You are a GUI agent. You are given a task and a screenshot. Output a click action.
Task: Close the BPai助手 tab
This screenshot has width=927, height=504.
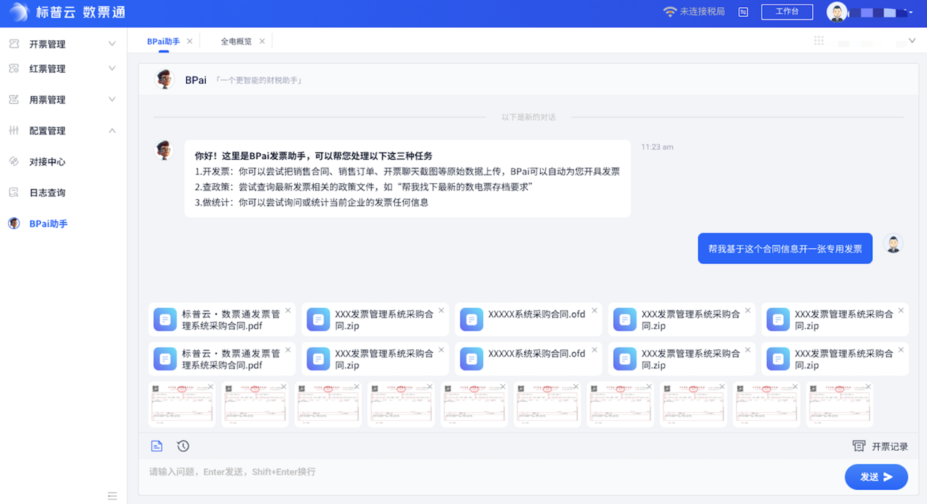pyautogui.click(x=190, y=42)
